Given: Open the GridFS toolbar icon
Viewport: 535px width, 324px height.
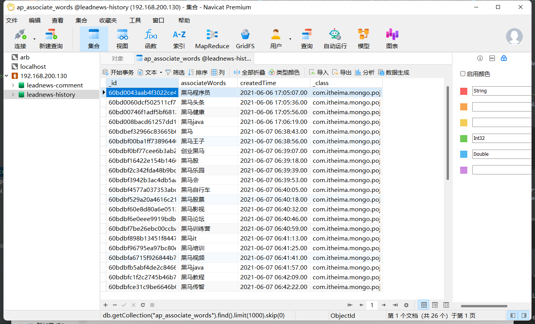Looking at the screenshot, I should point(245,39).
